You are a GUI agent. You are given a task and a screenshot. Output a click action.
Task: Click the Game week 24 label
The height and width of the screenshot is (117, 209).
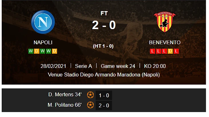click(x=118, y=66)
